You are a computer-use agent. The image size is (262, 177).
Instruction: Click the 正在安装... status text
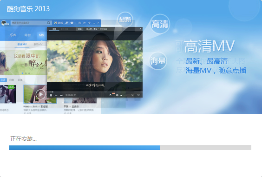point(23,139)
